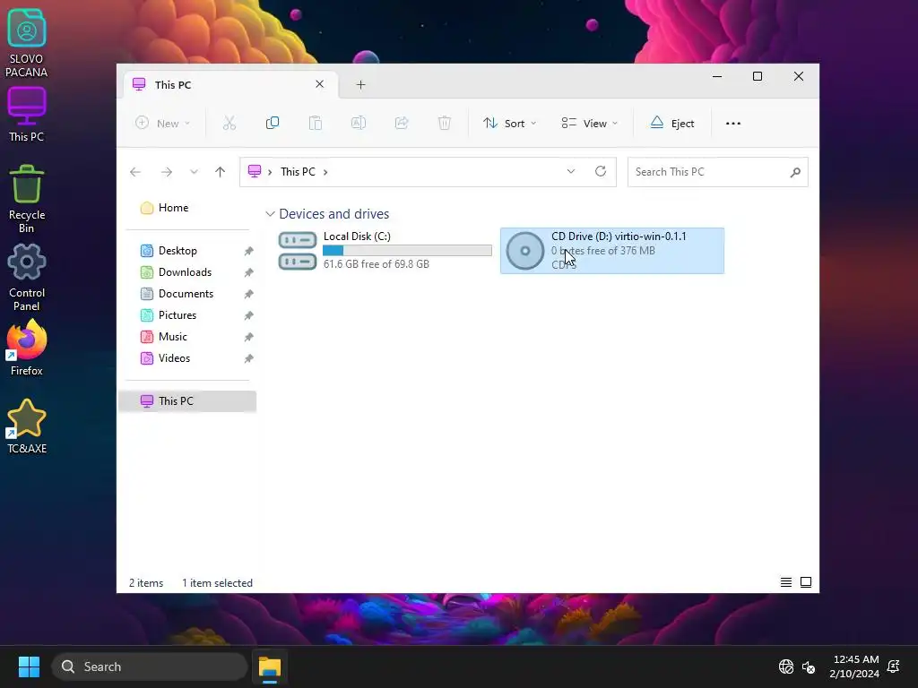Click the muted speaker tray icon
Image resolution: width=918 pixels, height=688 pixels.
tap(810, 666)
